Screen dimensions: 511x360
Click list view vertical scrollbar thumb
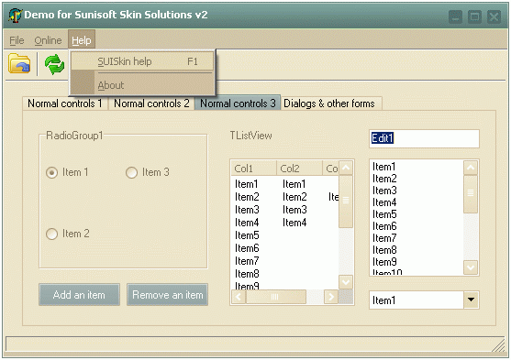346,202
